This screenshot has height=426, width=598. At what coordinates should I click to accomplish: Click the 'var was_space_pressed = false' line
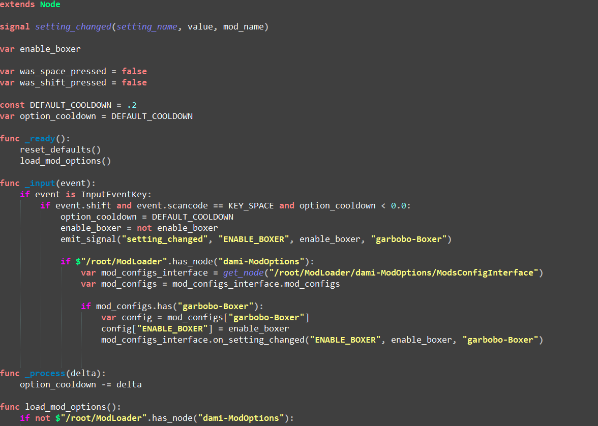pos(73,72)
